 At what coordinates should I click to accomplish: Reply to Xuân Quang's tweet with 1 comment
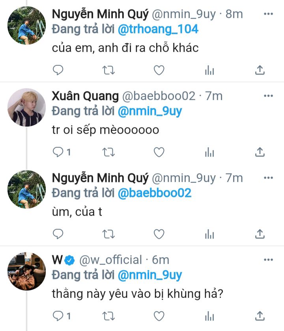point(58,152)
